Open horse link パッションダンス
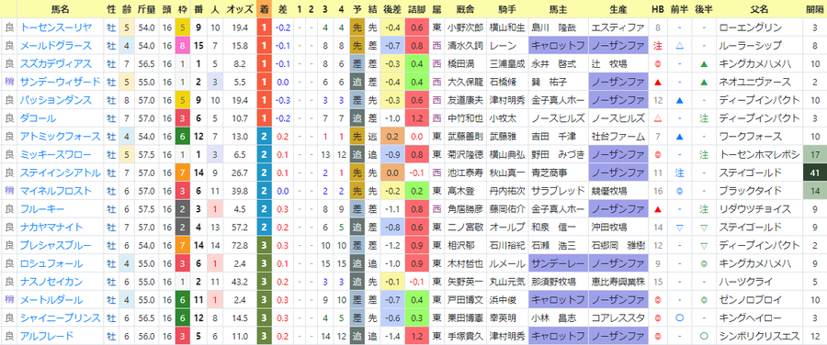 pyautogui.click(x=55, y=100)
